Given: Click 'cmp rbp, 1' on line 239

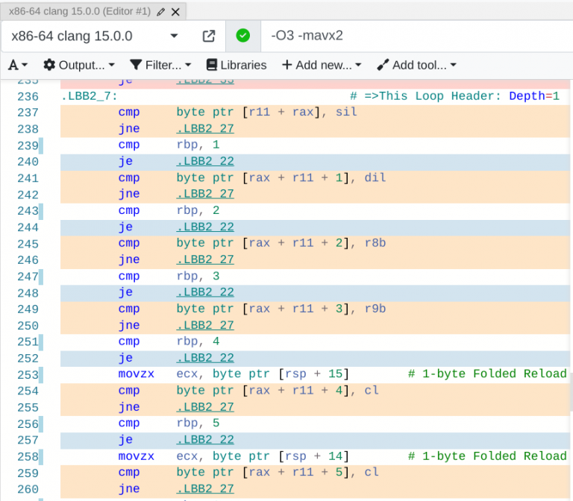Looking at the screenshot, I should [x=169, y=145].
